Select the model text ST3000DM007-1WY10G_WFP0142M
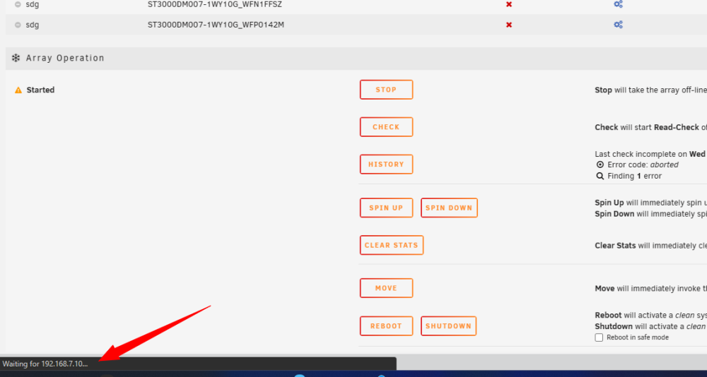 point(216,25)
